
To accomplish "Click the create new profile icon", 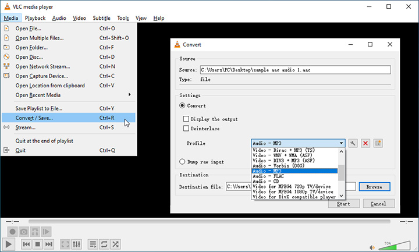I will pos(378,143).
